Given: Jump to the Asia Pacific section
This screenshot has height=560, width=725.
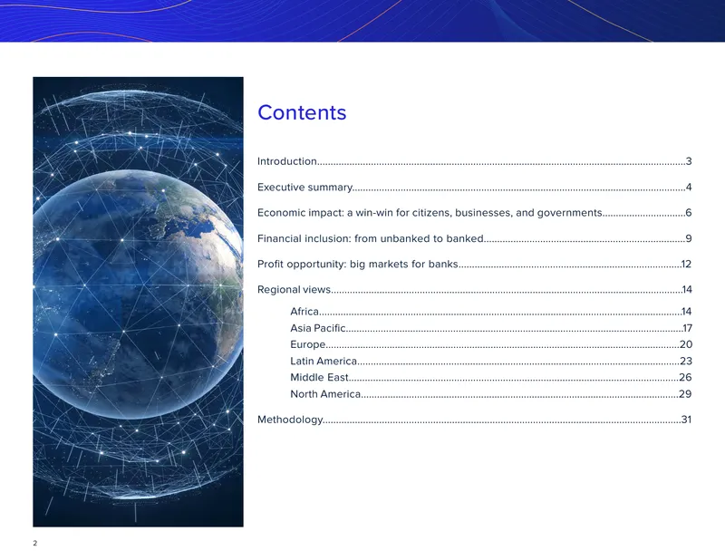Looking at the screenshot, I should [491, 328].
